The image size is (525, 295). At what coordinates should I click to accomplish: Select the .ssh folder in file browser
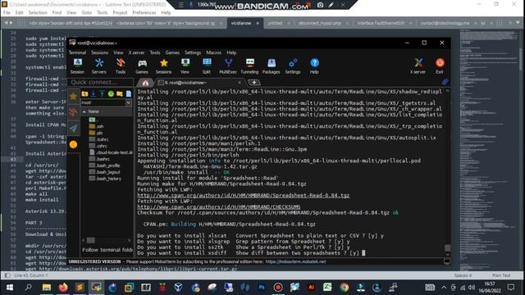97,126
